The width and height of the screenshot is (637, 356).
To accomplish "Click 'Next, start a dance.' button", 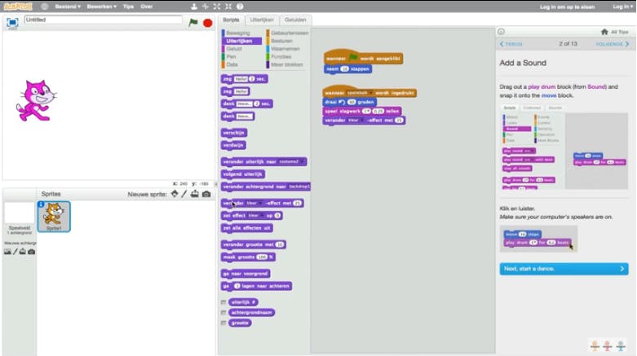I will pyautogui.click(x=564, y=269).
